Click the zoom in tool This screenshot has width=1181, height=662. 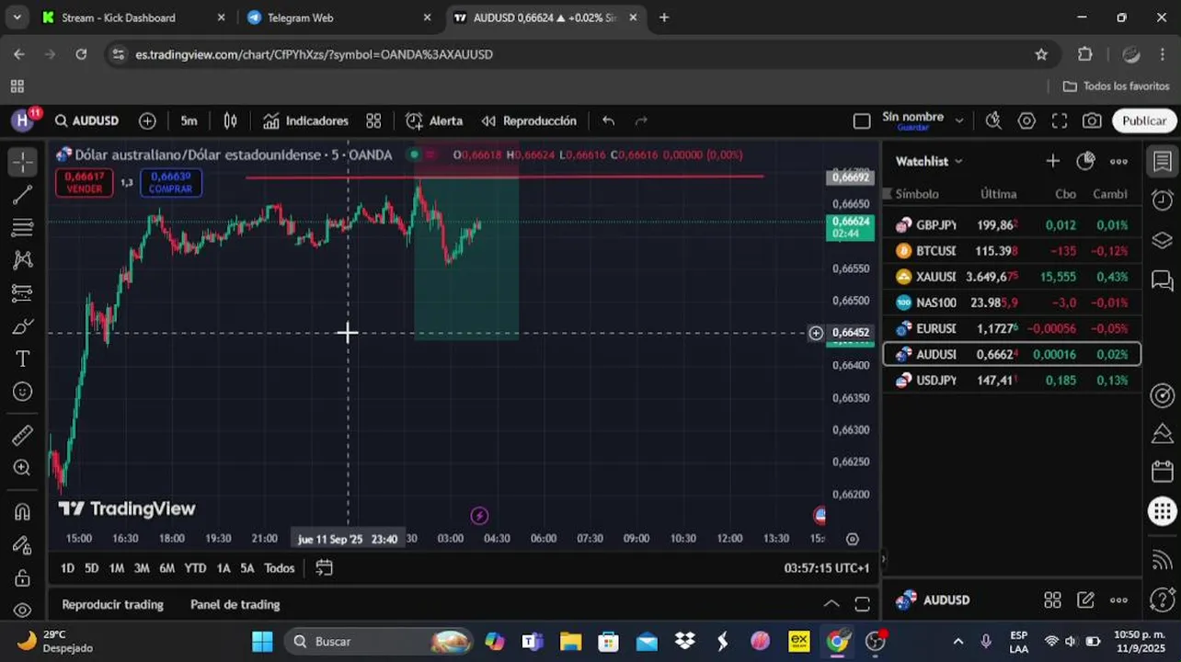click(23, 468)
